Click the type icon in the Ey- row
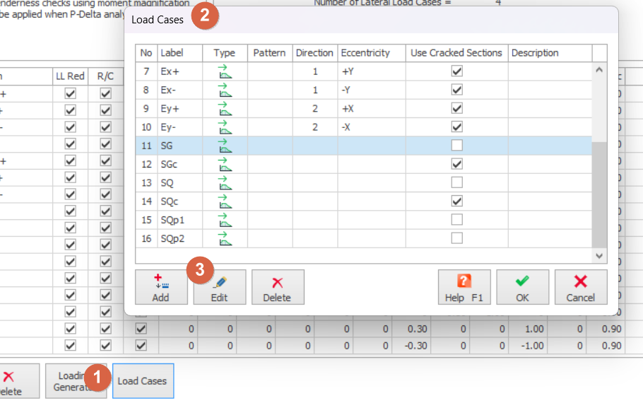 (225, 127)
